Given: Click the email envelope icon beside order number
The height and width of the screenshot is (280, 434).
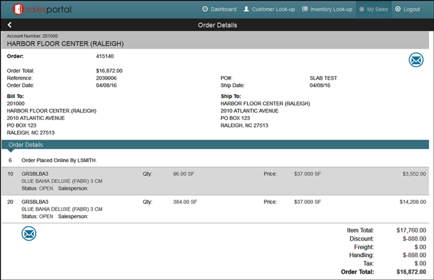Looking at the screenshot, I should click(415, 60).
